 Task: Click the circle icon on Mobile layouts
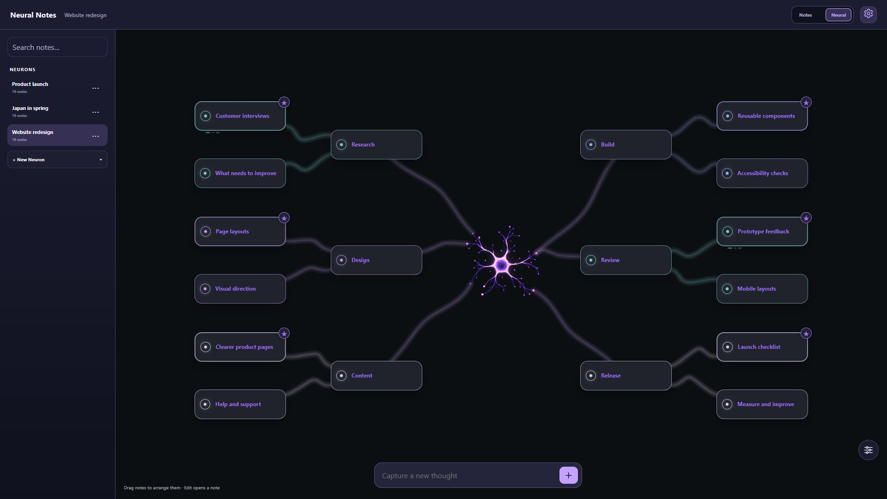pyautogui.click(x=727, y=289)
